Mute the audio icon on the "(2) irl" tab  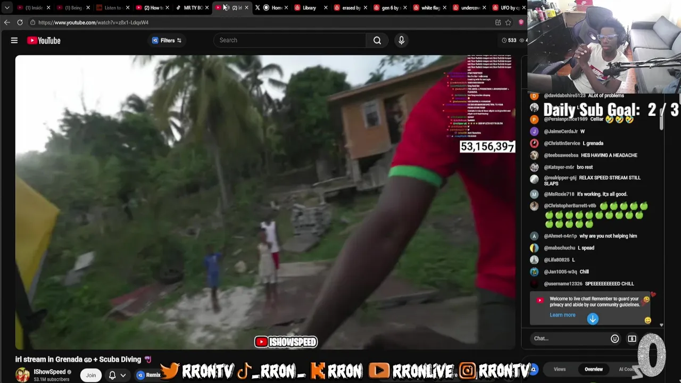tap(226, 7)
